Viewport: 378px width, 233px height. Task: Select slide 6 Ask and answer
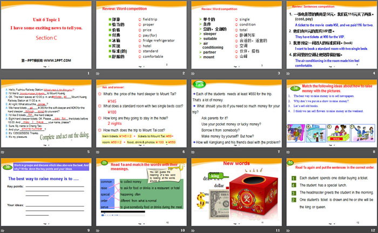tap(141, 114)
